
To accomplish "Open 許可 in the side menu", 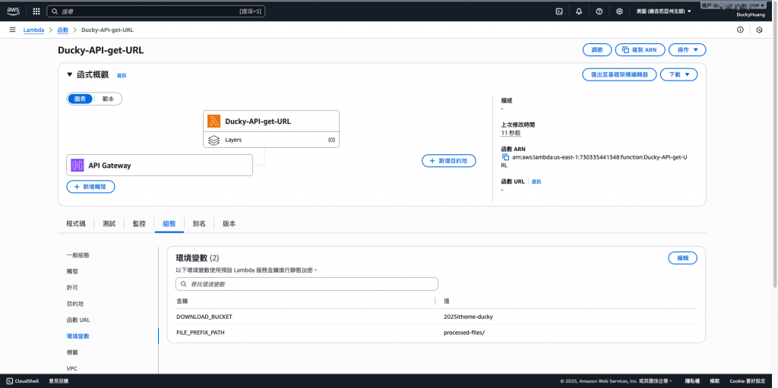I will 72,287.
